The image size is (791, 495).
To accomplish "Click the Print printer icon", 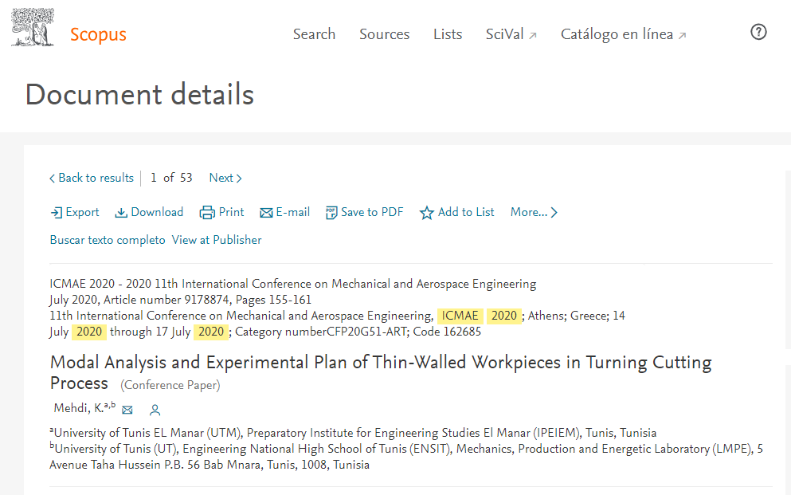I will click(207, 213).
